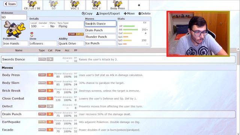Screen dimensions: 240x135
Task: Click Close Combat Fighting type badge
Action: 42,98
